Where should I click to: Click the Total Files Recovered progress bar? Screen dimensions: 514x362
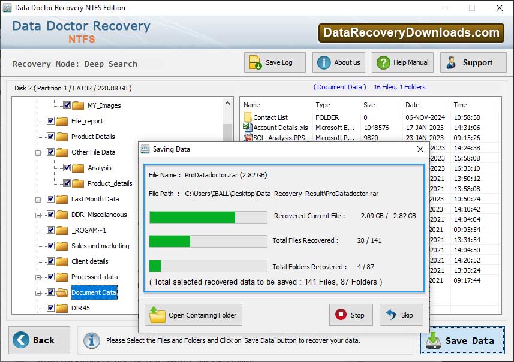click(x=208, y=242)
